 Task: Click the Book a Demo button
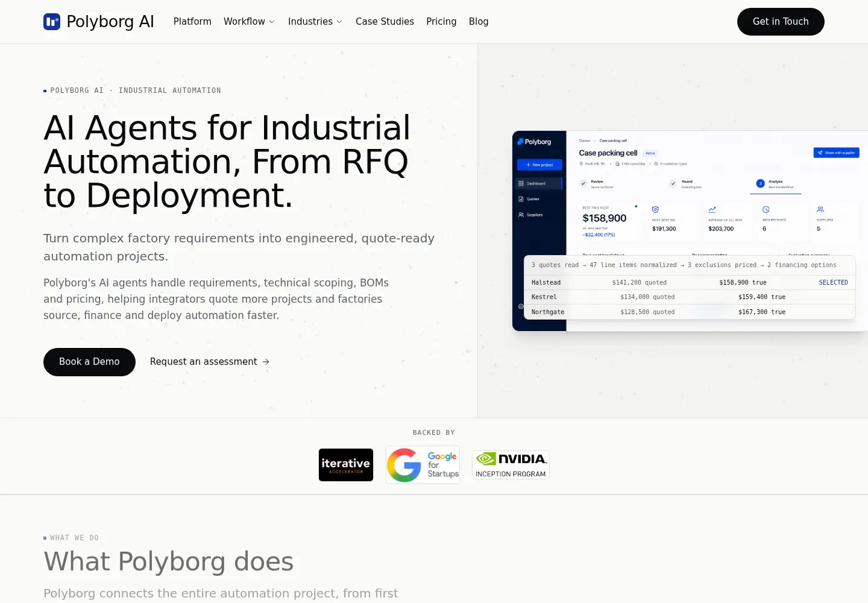coord(89,362)
